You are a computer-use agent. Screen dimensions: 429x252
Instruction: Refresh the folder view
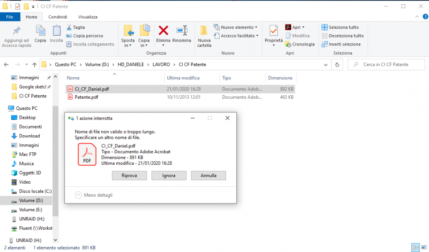point(337,65)
